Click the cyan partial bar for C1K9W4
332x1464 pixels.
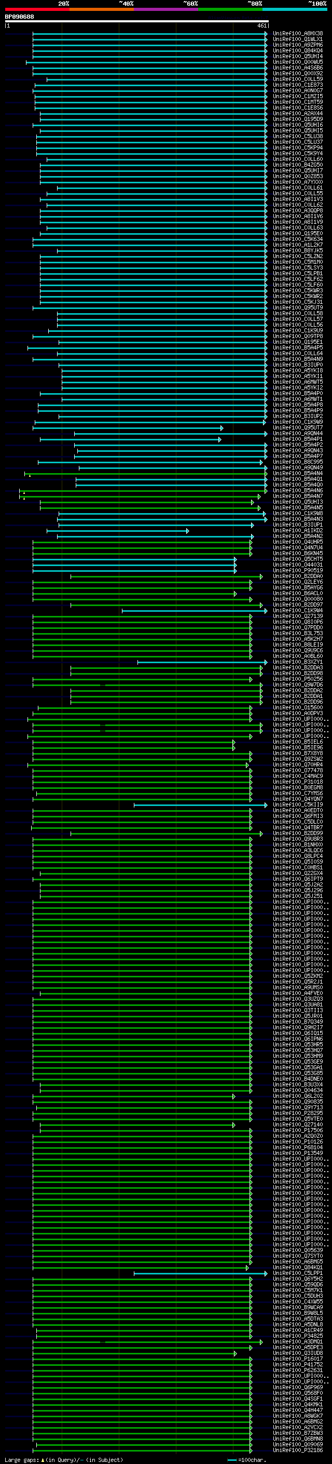coord(195,611)
